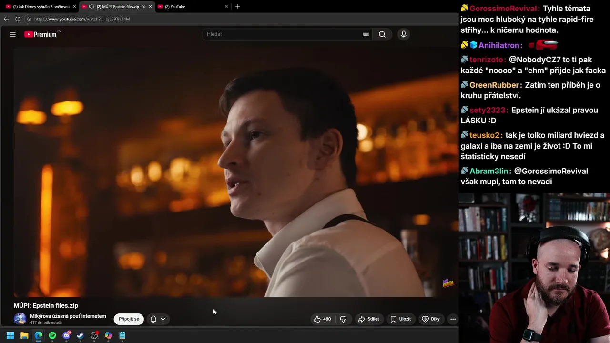610x343 pixels.
Task: Open Copilot from the taskbar
Action: [x=108, y=335]
